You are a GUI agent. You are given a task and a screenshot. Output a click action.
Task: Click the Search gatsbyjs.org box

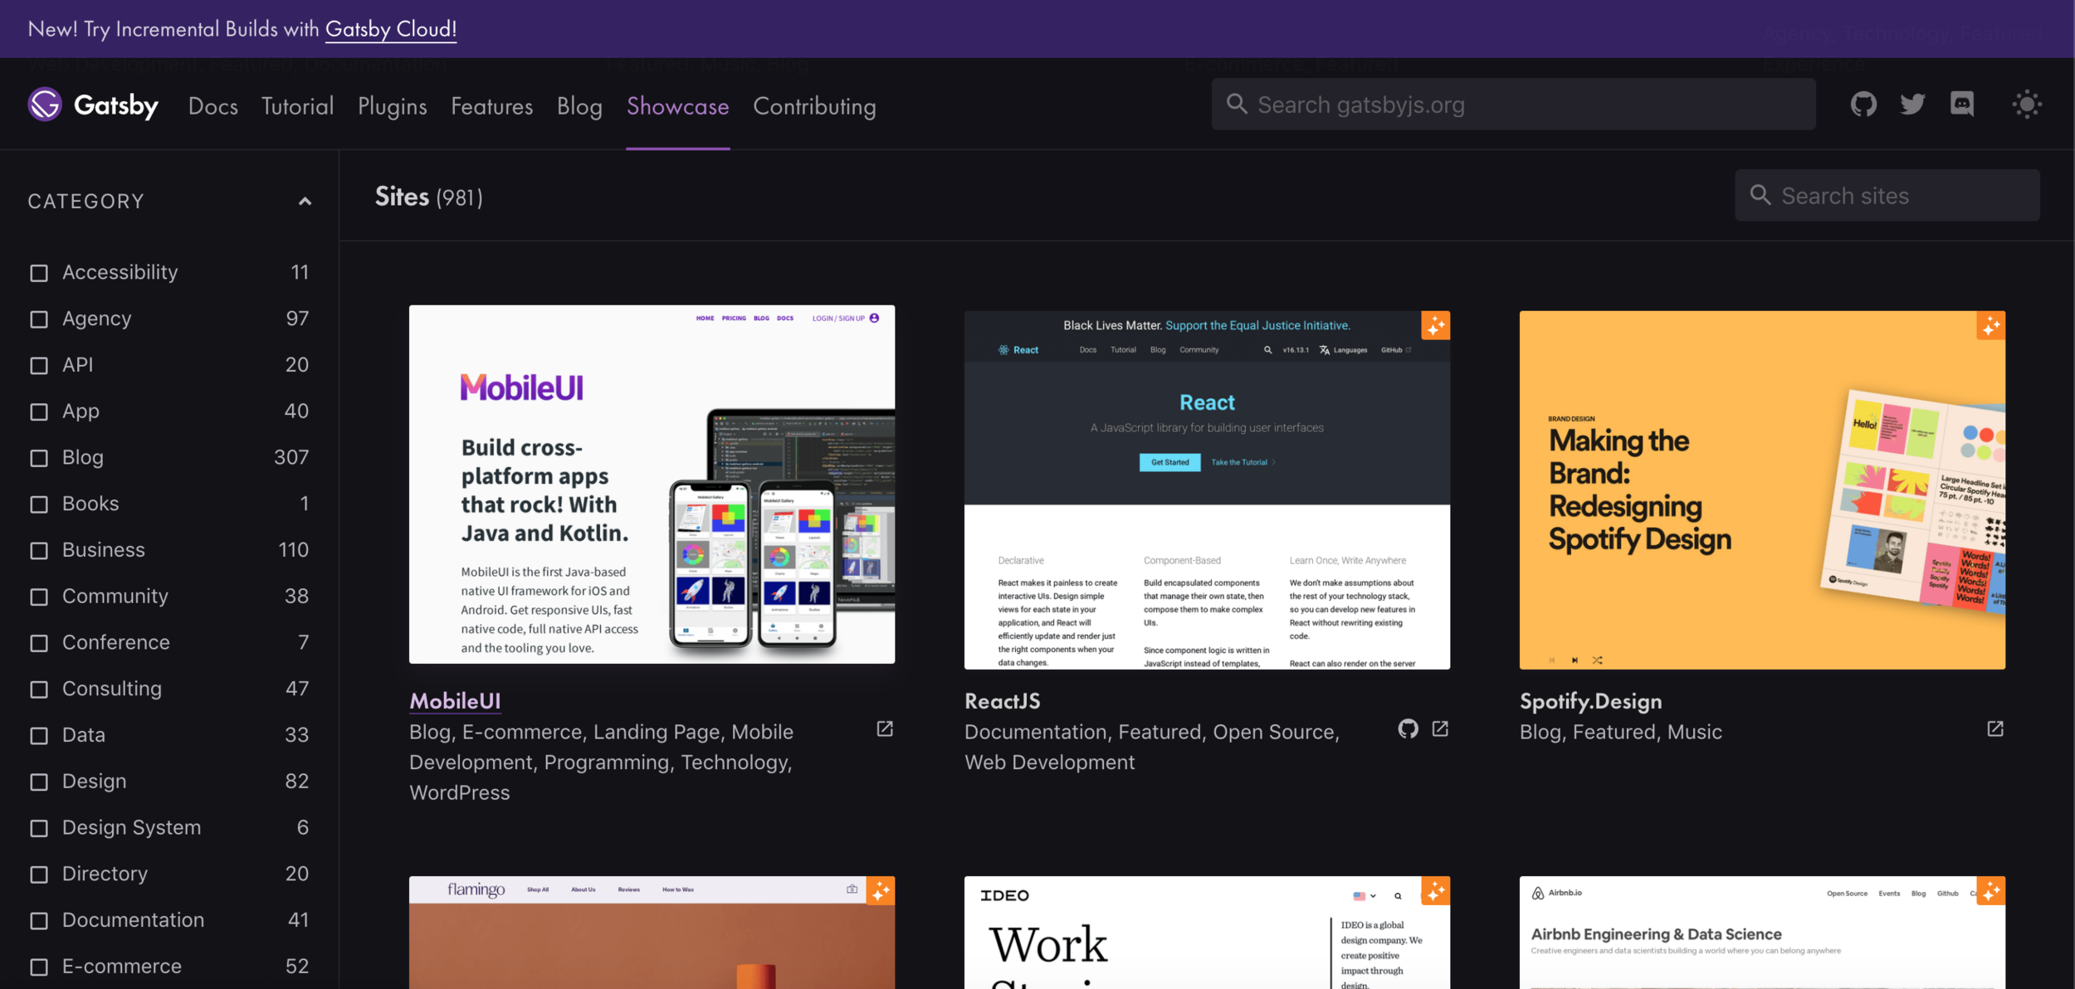pos(1512,105)
